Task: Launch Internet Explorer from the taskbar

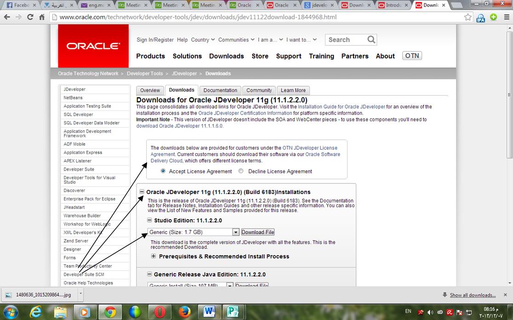Action: coord(36,312)
